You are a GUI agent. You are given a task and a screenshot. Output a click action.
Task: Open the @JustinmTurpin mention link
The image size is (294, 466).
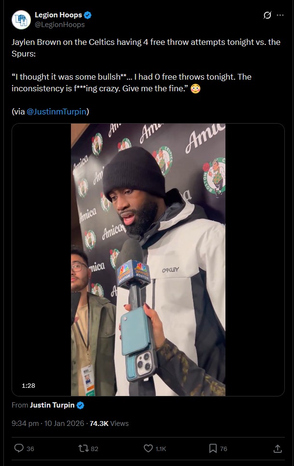click(x=56, y=112)
